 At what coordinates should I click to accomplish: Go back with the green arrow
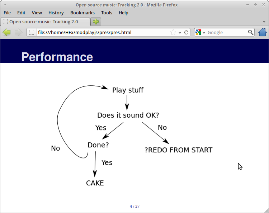point(7,32)
